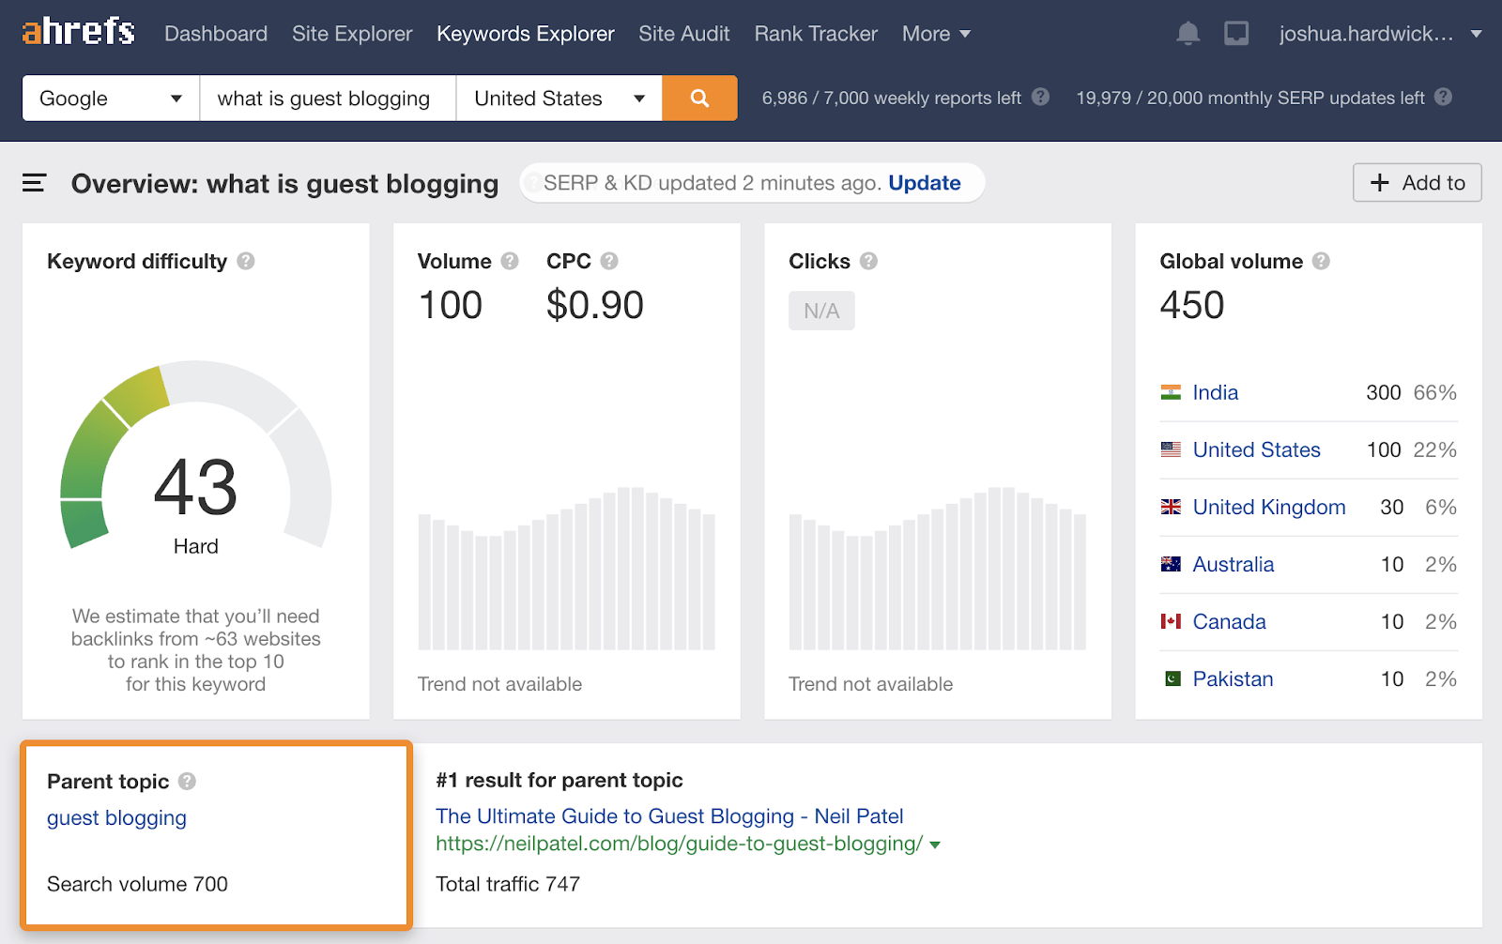The image size is (1502, 944).
Task: Expand the More navigation menu
Action: coord(936,34)
